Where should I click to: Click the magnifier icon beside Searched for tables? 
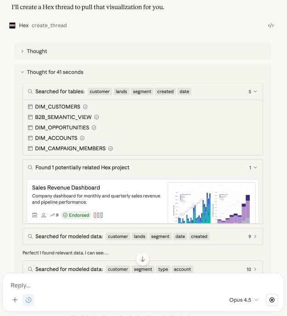point(30,91)
